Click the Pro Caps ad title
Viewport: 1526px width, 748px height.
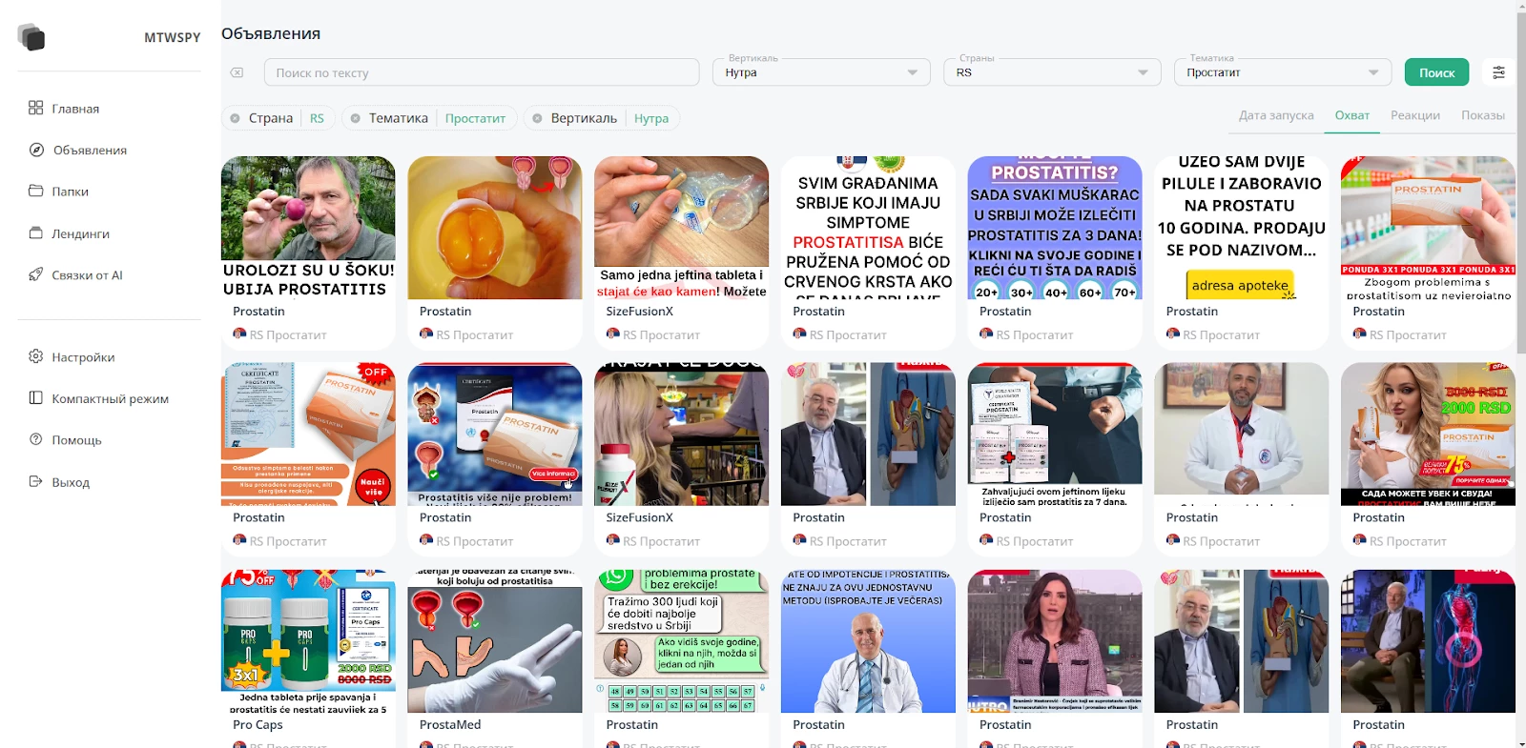pos(258,724)
